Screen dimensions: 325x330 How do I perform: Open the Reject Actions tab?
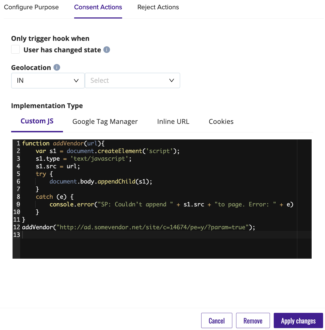click(x=158, y=7)
